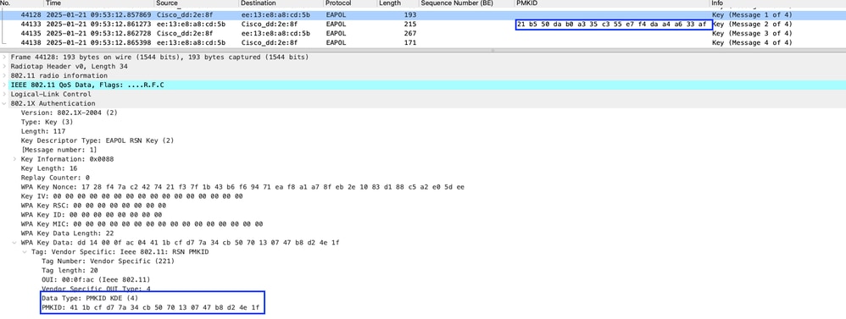Screen dimensions: 846x319
Task: Select the Key Length: 16 field
Action: [49, 168]
